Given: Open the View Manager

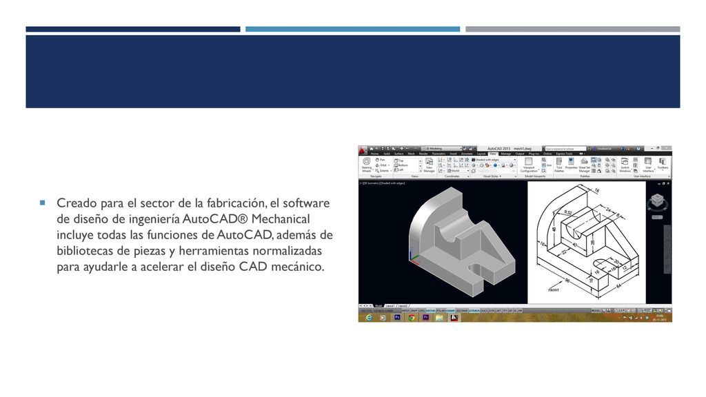Looking at the screenshot, I should 429,165.
